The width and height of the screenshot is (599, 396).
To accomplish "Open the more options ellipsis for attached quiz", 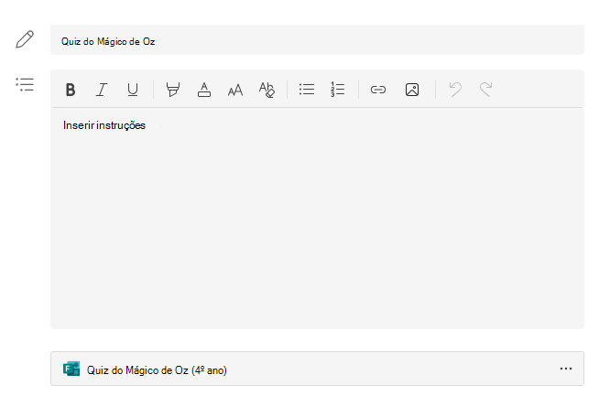I will coord(566,369).
